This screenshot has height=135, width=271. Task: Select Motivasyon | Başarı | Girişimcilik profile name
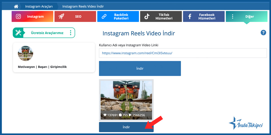pyautogui.click(x=42, y=67)
